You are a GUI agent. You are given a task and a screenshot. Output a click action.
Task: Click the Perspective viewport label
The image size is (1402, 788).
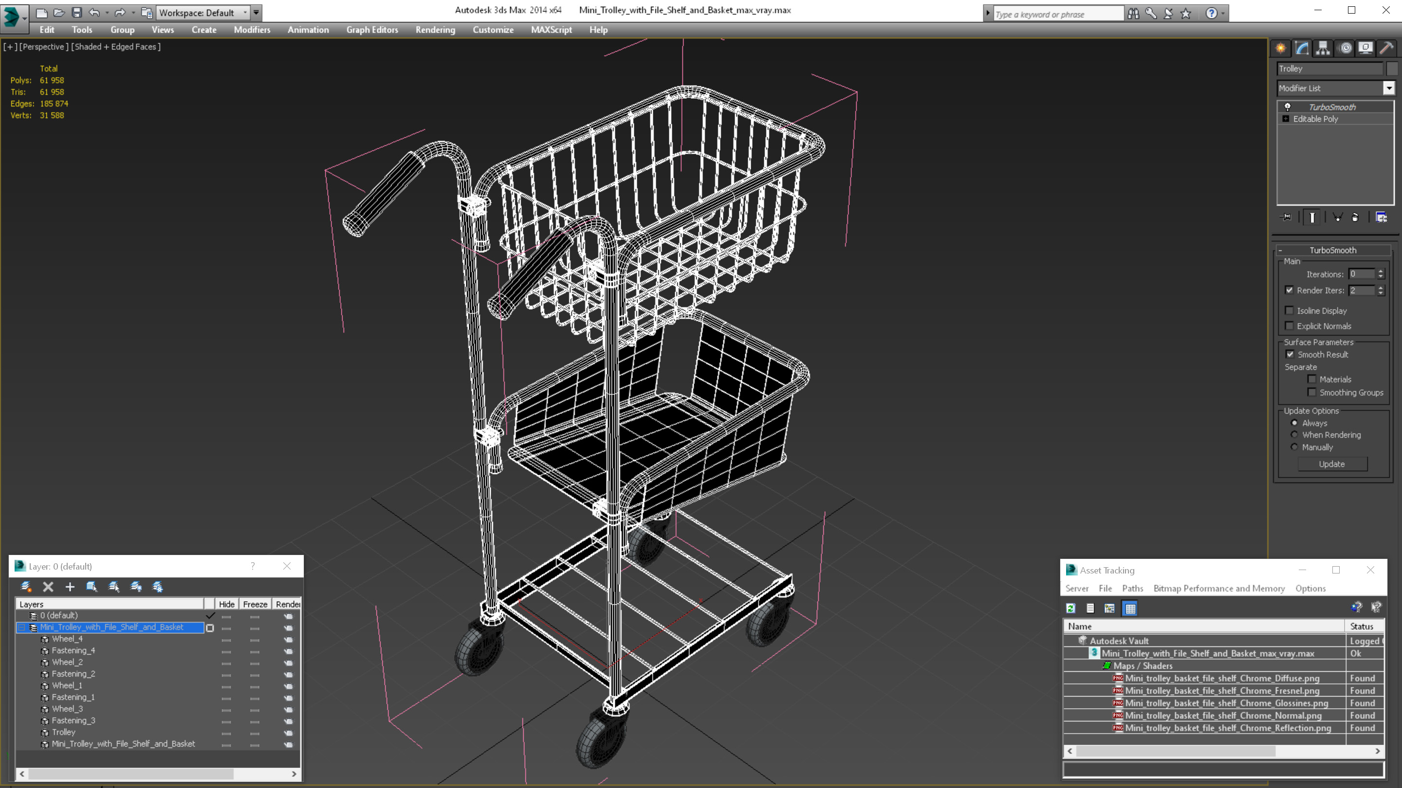[44, 47]
